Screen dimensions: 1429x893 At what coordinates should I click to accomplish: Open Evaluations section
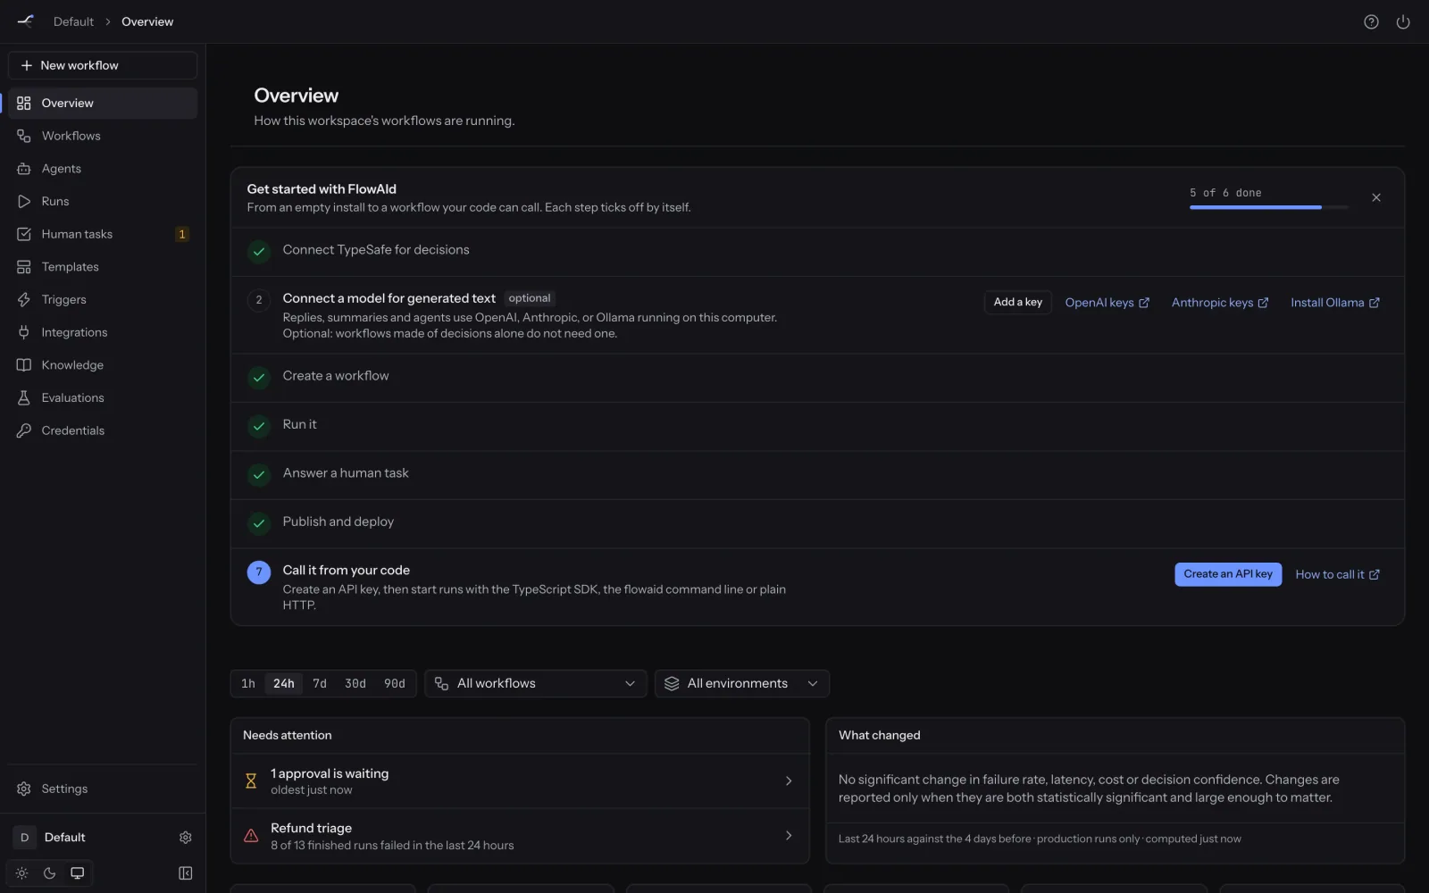[103, 397]
